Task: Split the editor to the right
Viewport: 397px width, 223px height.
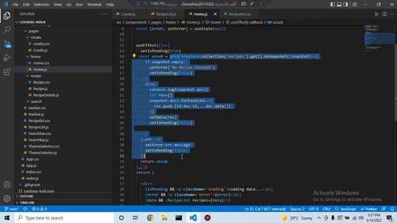Action: (385, 14)
